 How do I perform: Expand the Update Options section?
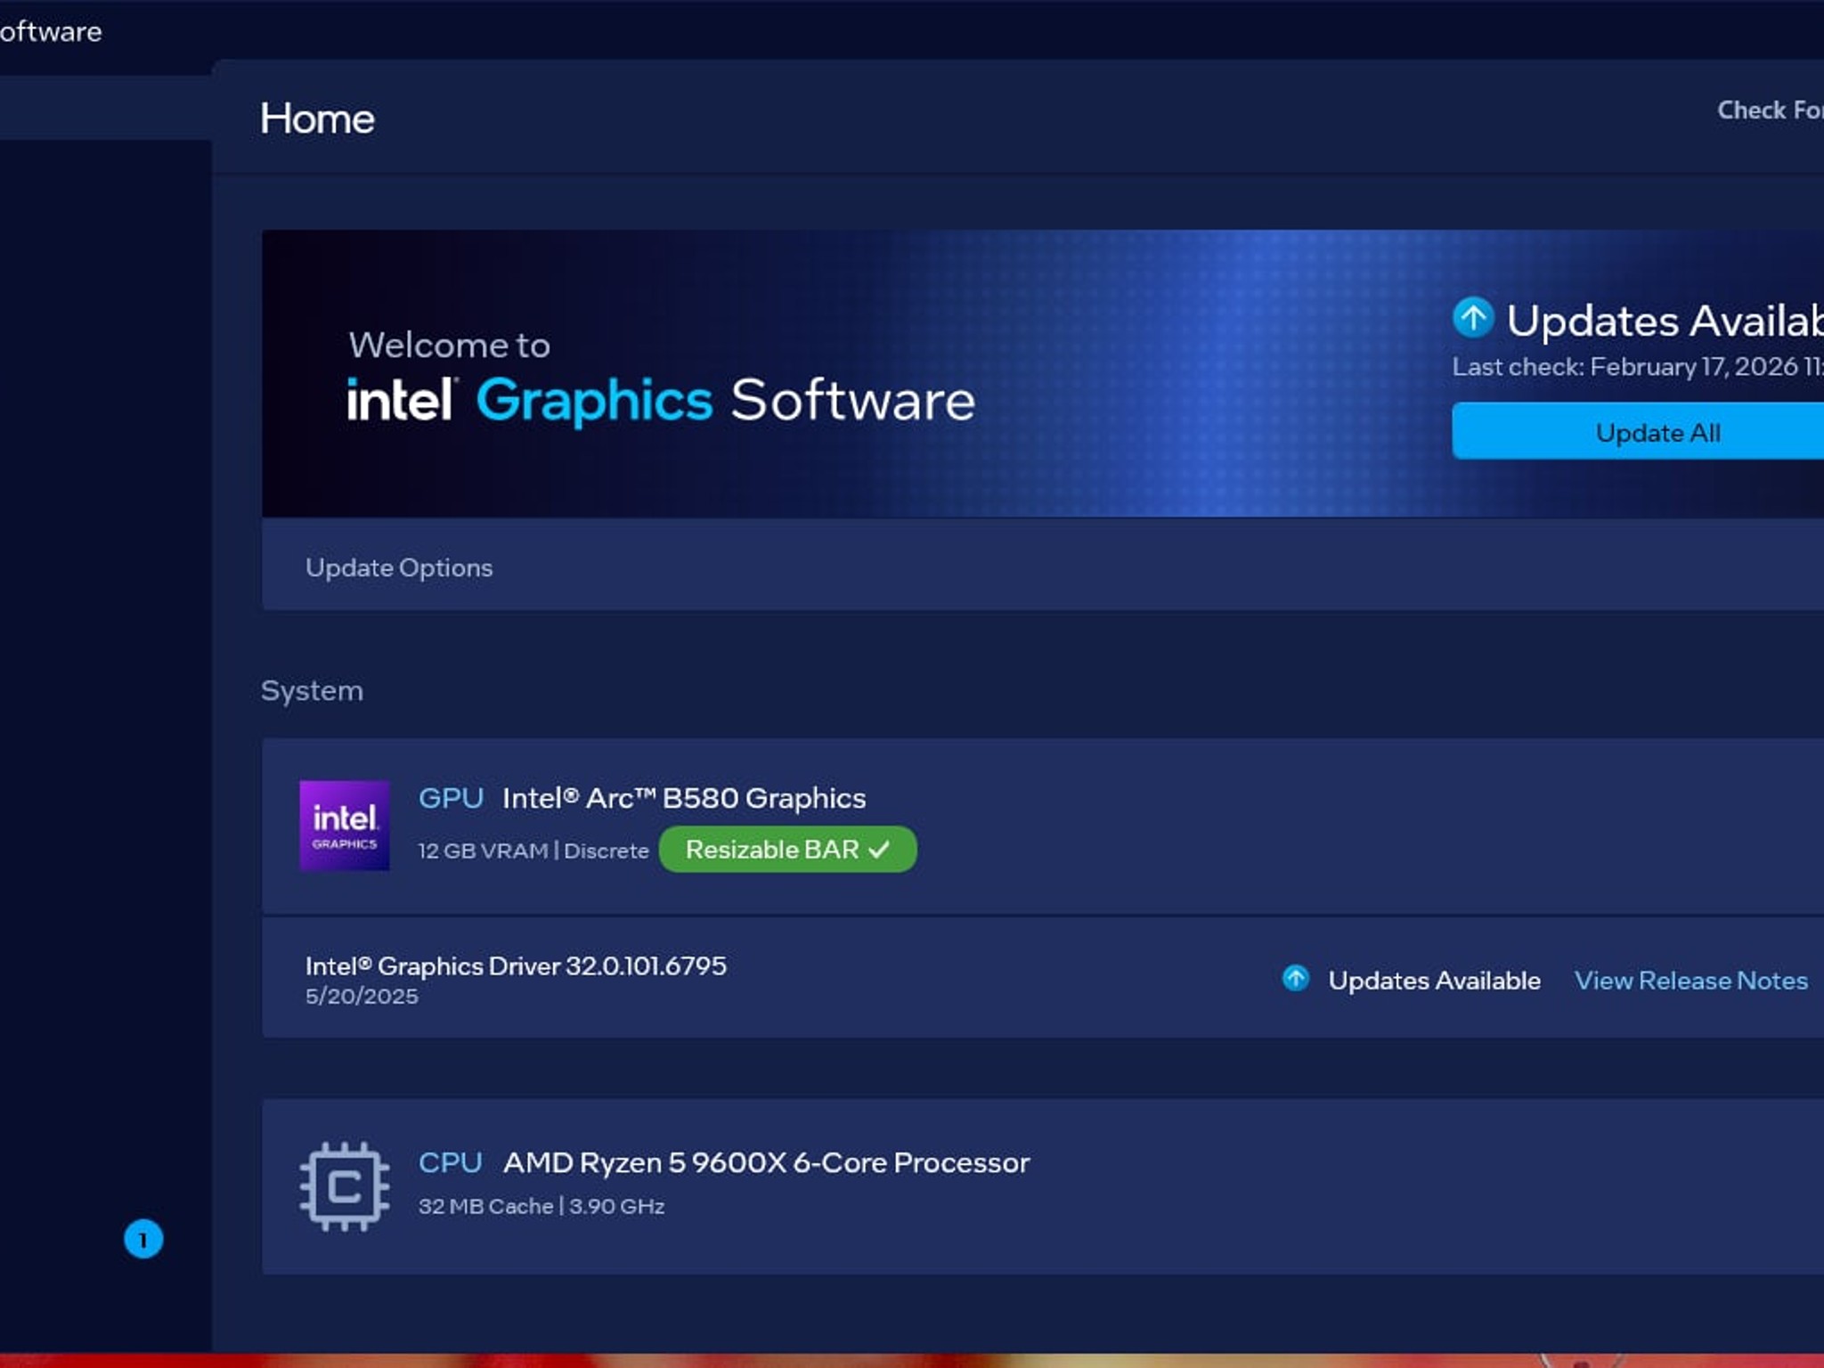pyautogui.click(x=1042, y=566)
